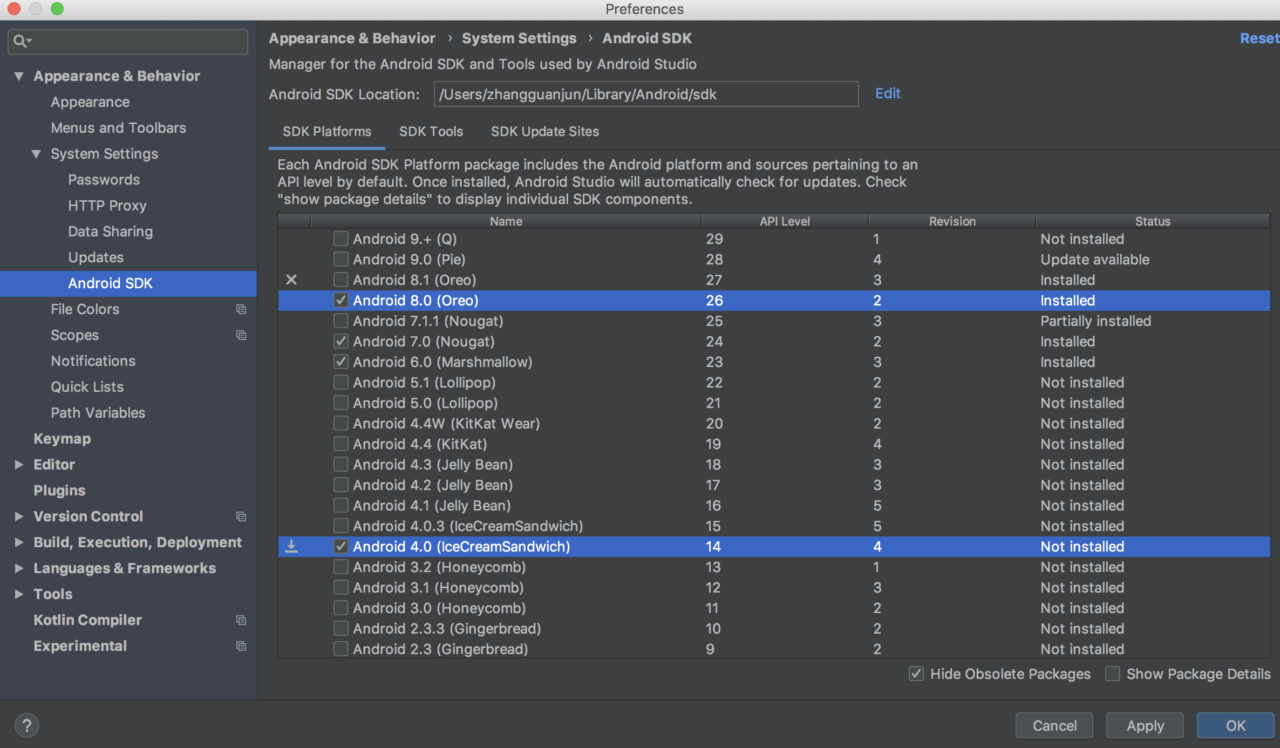This screenshot has width=1280, height=748.
Task: Expand the Editor tree node
Action: [x=19, y=465]
